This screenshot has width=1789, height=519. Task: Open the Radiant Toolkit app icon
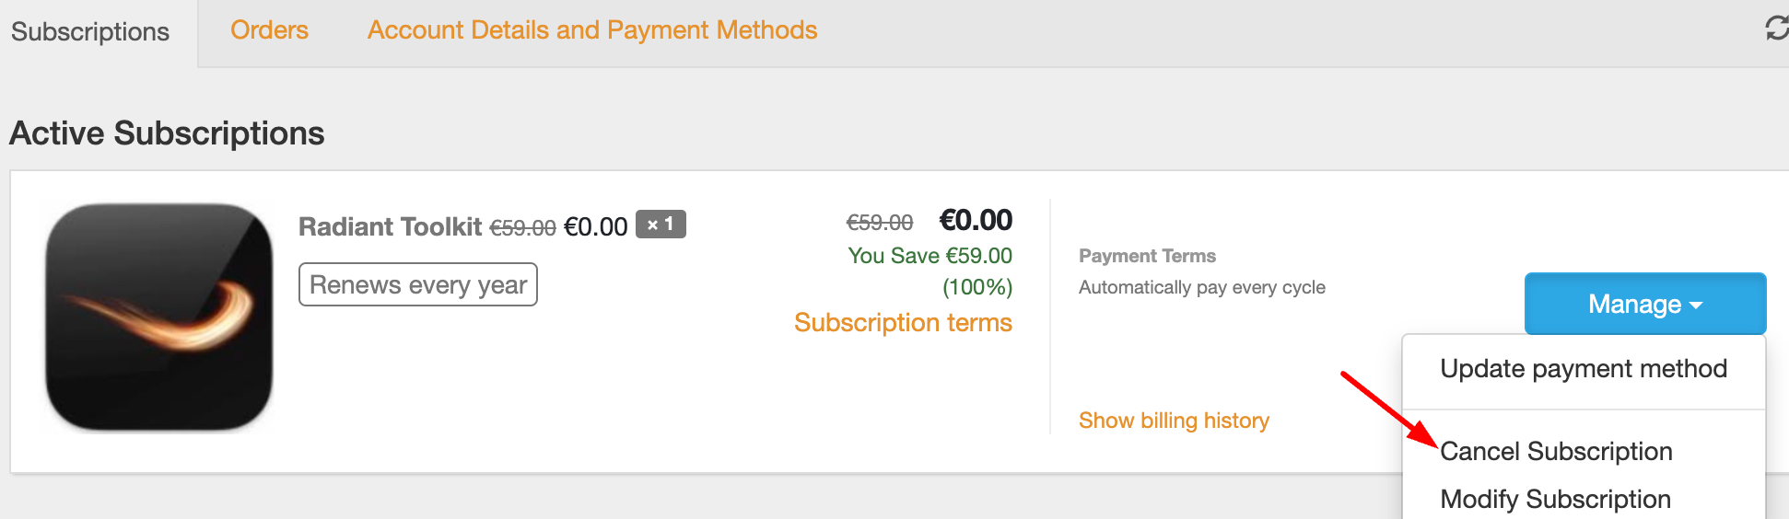pos(159,317)
